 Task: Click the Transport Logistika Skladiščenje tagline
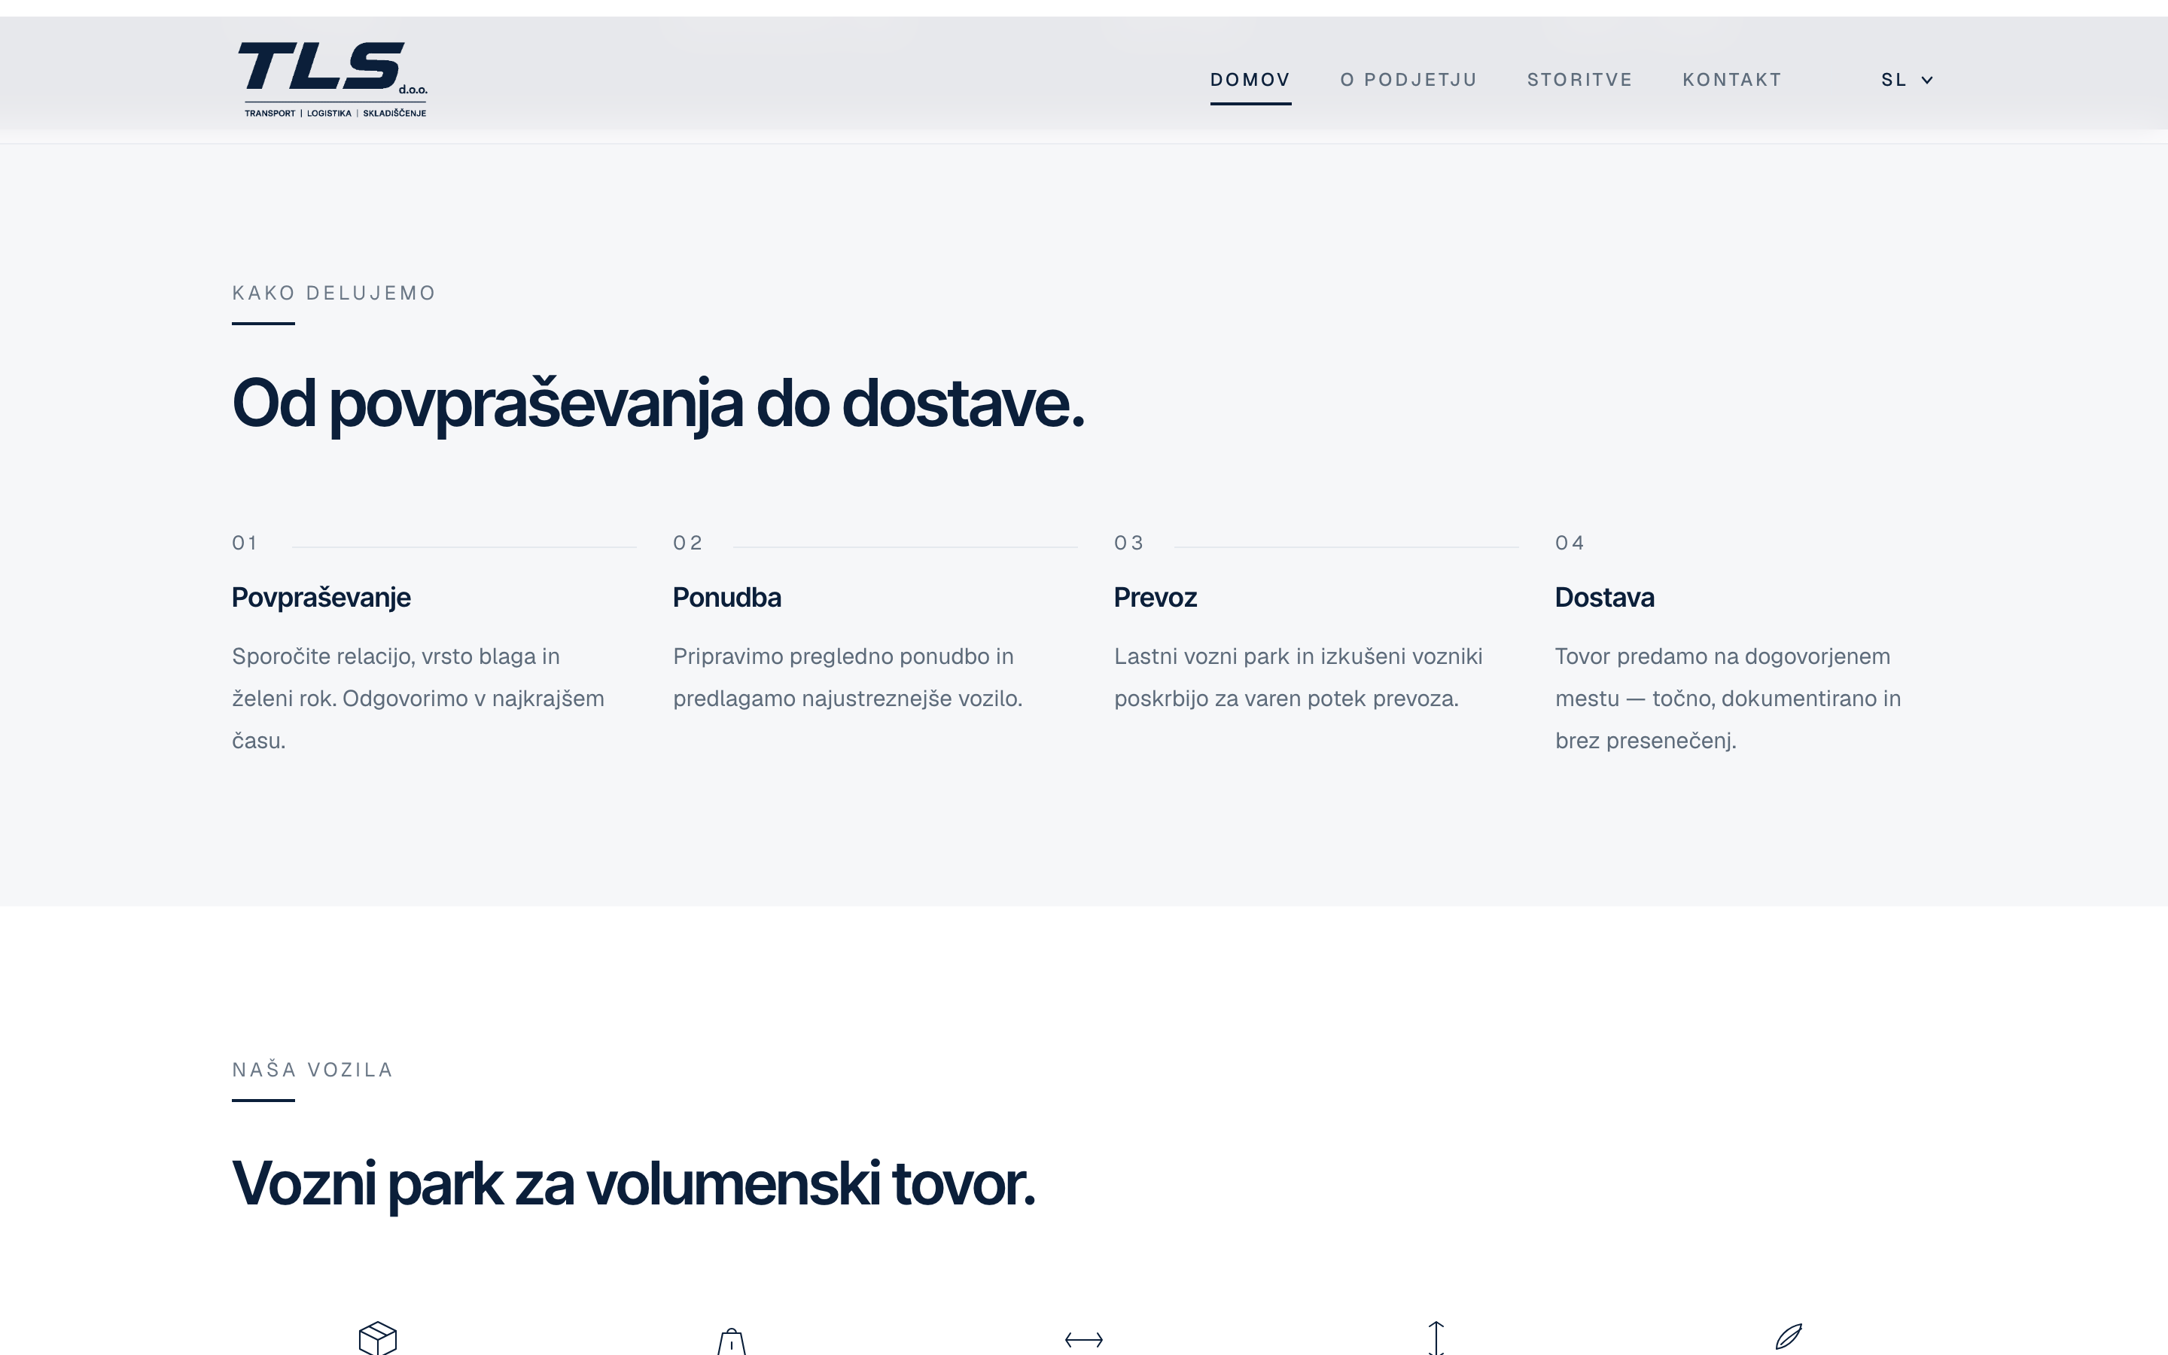coord(335,113)
